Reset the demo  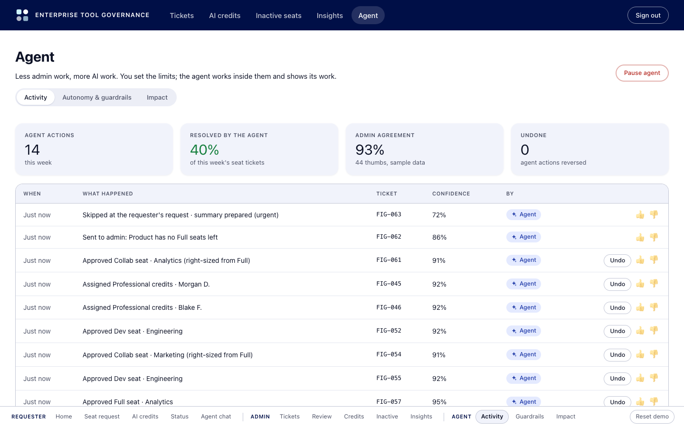point(652,417)
